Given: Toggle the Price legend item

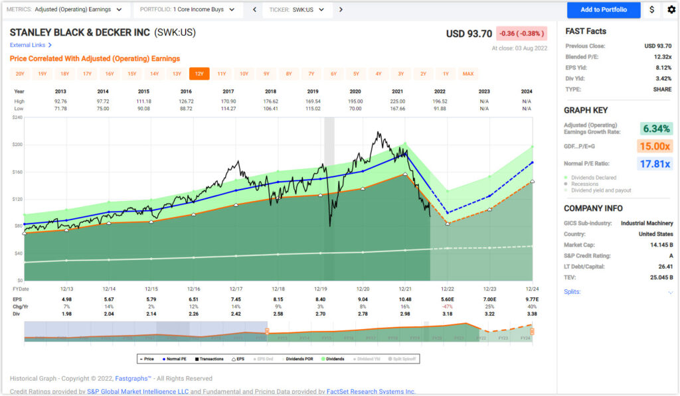Looking at the screenshot, I should [147, 359].
